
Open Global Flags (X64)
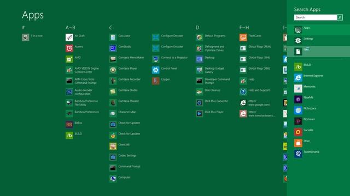(255, 59)
